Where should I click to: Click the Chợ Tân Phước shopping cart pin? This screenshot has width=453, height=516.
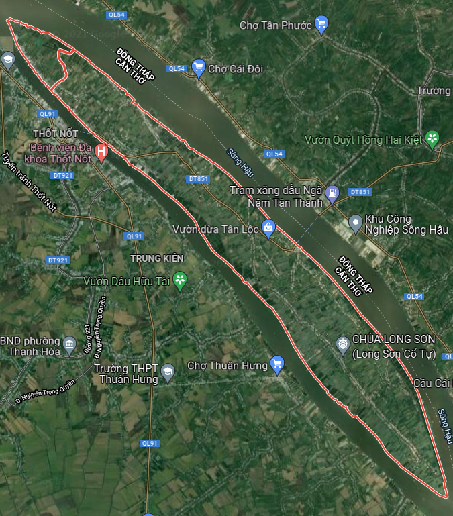click(x=321, y=25)
